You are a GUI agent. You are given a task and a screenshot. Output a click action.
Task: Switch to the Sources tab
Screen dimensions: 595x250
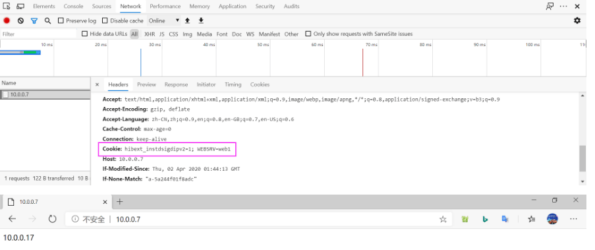(x=101, y=7)
